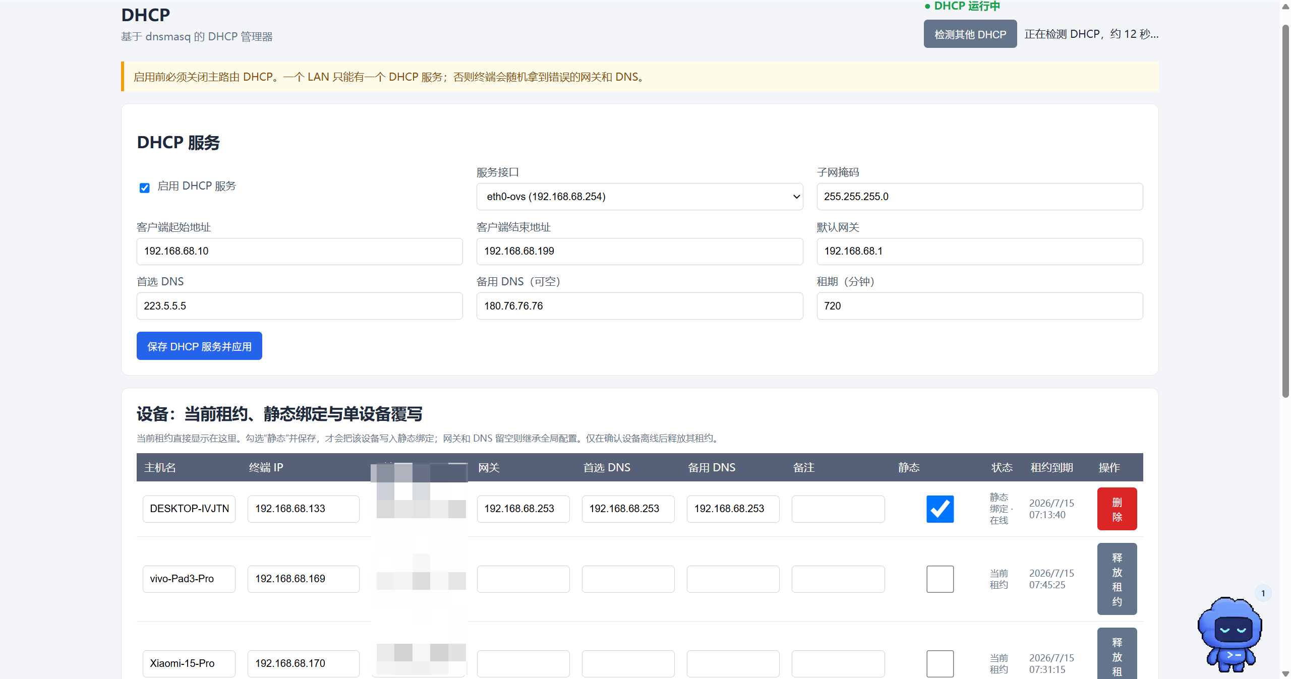Open the notification badge showing 1
1291x679 pixels.
(1263, 593)
